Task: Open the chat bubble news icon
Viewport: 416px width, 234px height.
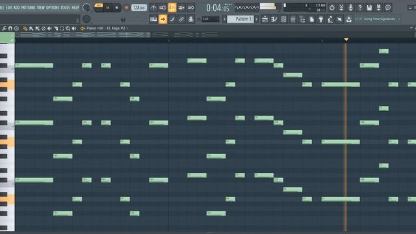Action: click(x=388, y=8)
